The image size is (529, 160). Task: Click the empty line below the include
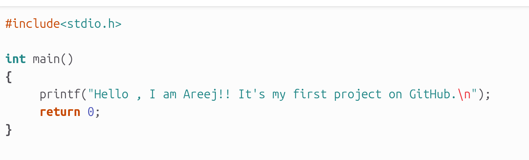click(264, 41)
